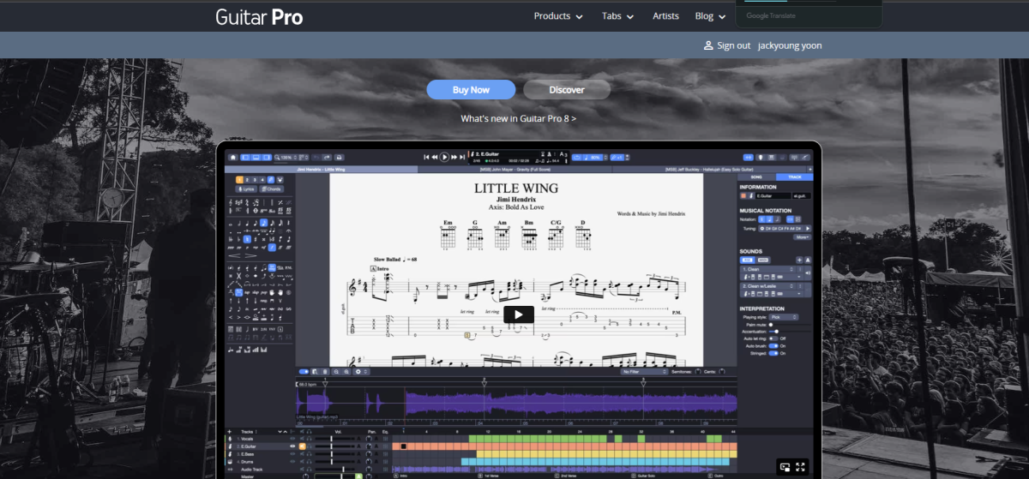Click the More button under Tuning
Screen dimensions: 1029x479
coord(802,237)
